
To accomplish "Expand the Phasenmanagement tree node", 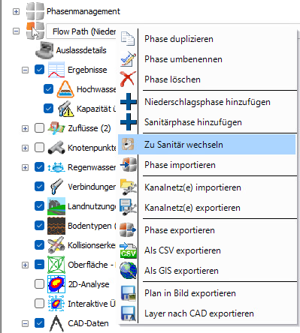I will [16, 11].
